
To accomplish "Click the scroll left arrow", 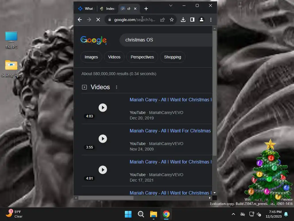I will (76, 198).
